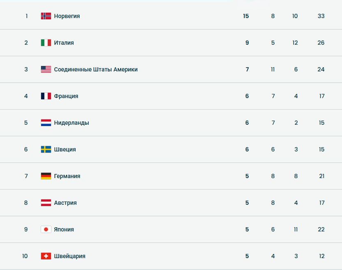Click the France flag icon
This screenshot has height=270, width=342.
point(46,96)
